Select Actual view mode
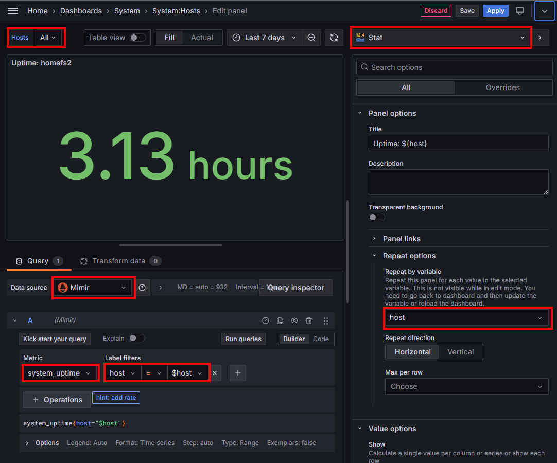Viewport: 557px width, 463px height. pyautogui.click(x=202, y=38)
